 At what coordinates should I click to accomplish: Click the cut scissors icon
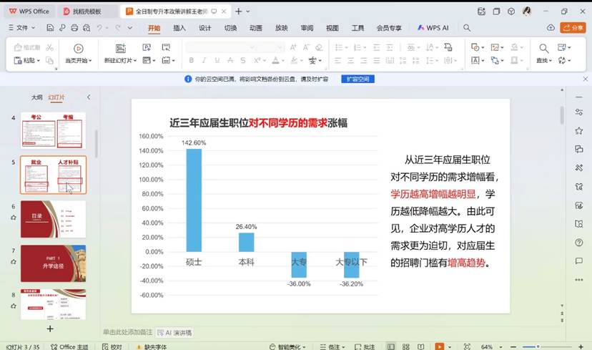[49, 47]
